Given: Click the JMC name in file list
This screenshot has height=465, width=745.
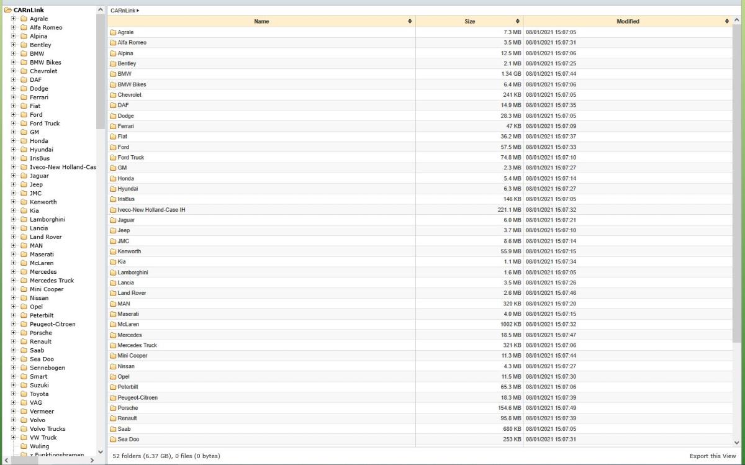Looking at the screenshot, I should (123, 241).
